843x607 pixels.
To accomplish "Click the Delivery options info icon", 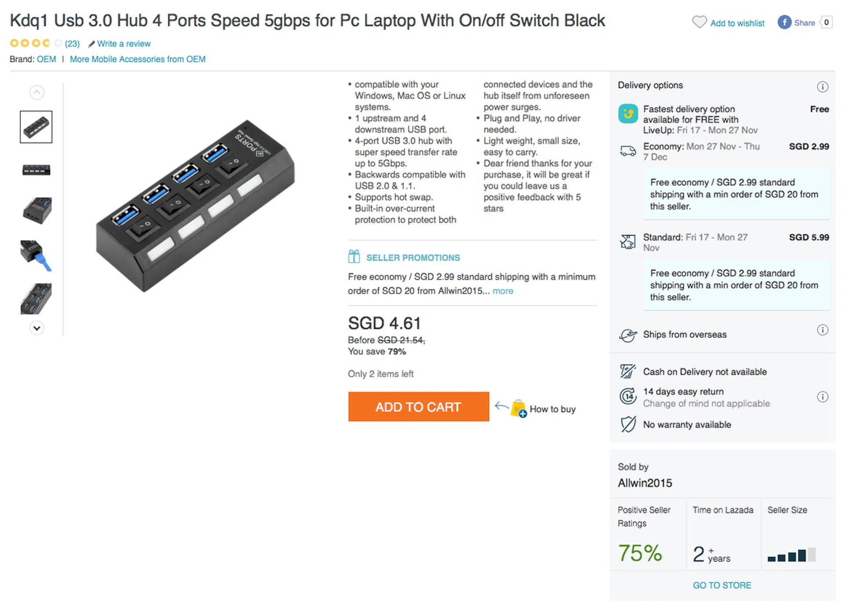I will [822, 87].
